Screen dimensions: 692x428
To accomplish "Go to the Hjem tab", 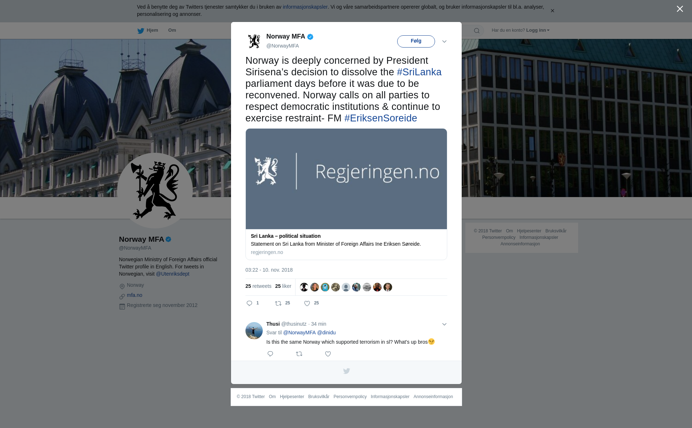I will (148, 30).
